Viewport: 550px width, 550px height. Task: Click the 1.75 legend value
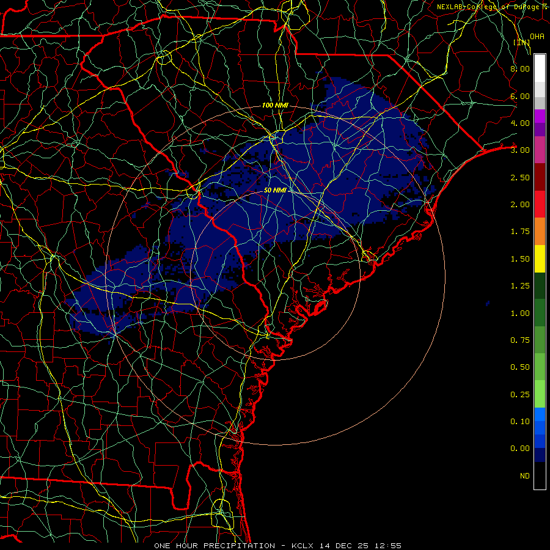click(x=520, y=232)
